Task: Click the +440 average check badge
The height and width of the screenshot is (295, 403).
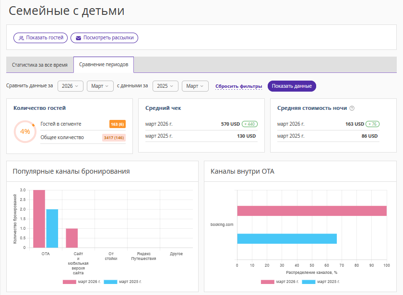Action: click(x=249, y=124)
